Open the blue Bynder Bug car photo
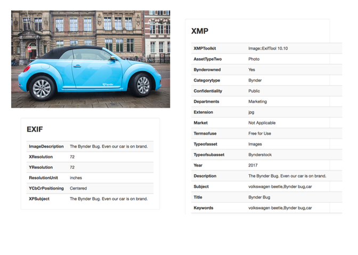Screen dimensions: 358x255 91,59
